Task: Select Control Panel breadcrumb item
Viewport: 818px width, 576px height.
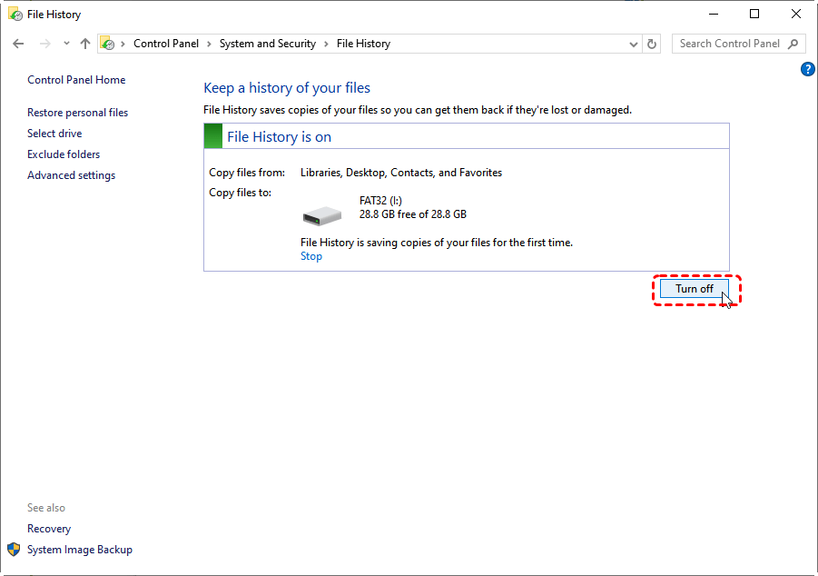Action: point(166,44)
